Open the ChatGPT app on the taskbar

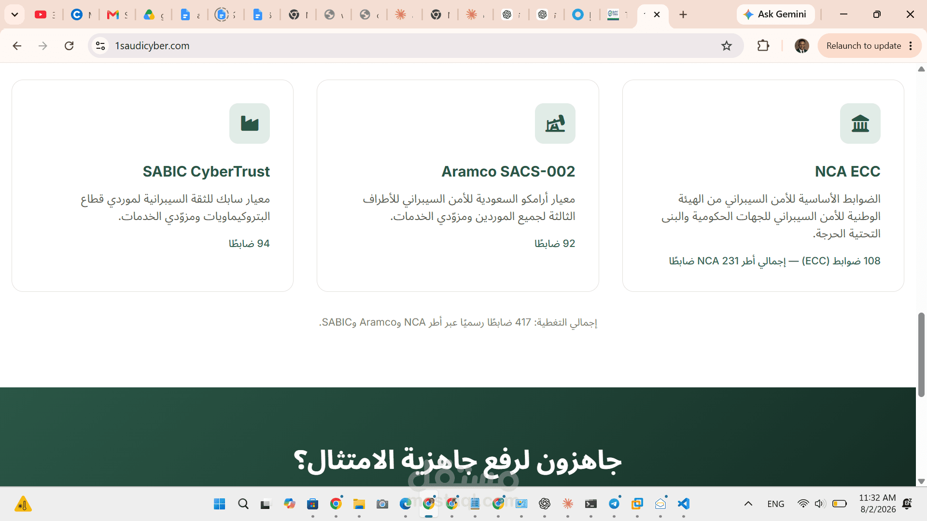coord(545,504)
